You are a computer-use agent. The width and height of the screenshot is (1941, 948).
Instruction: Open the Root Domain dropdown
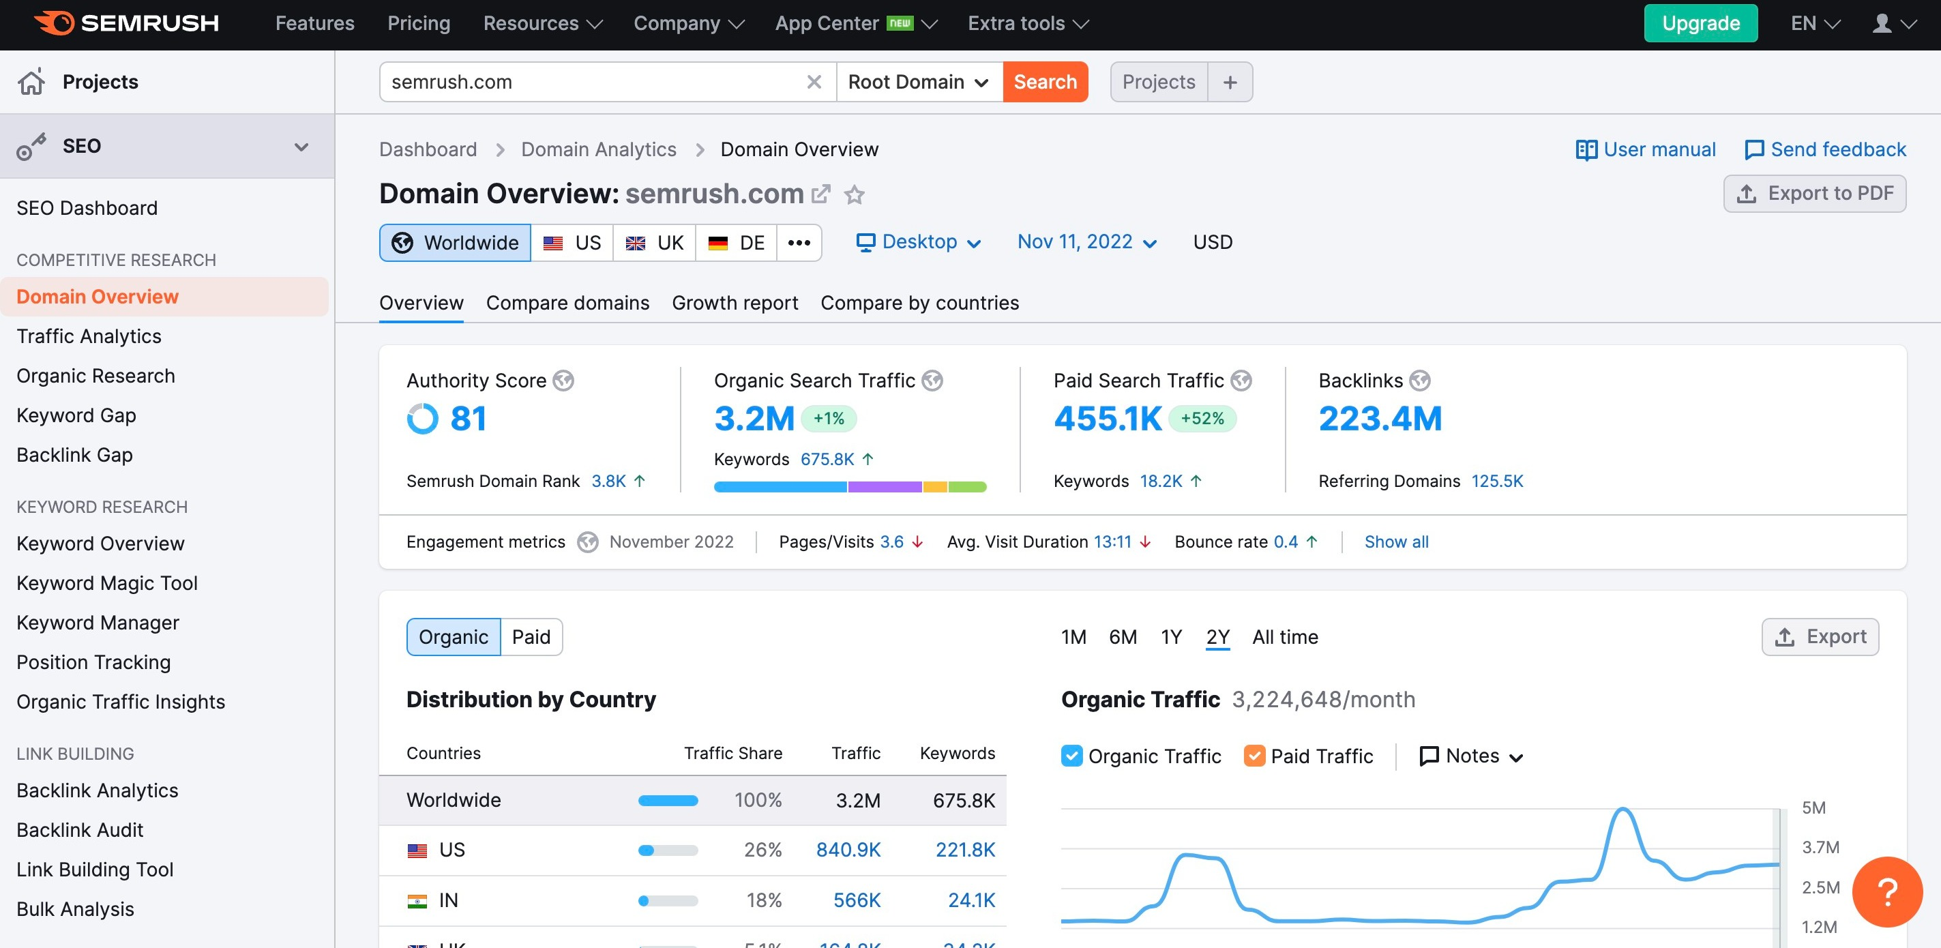(919, 81)
